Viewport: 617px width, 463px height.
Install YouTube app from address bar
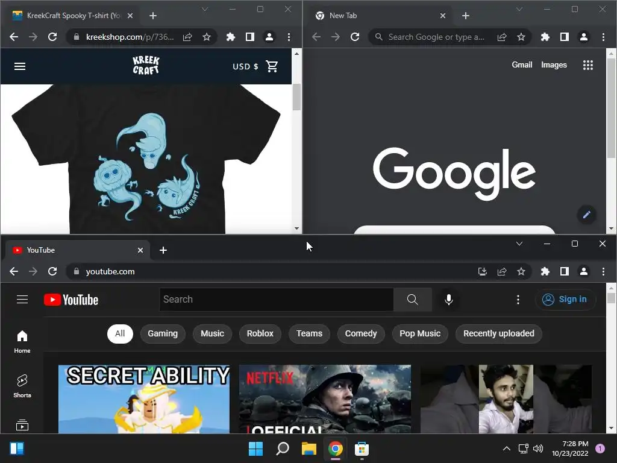click(483, 272)
